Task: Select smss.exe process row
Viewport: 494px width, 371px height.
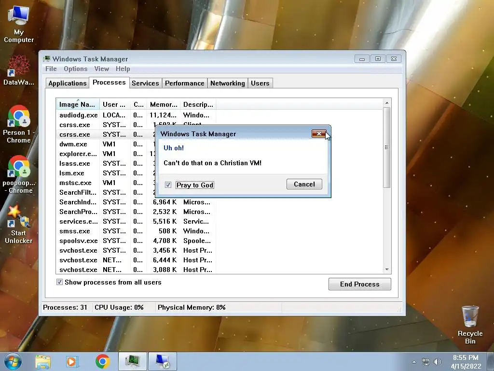Action: coord(136,231)
